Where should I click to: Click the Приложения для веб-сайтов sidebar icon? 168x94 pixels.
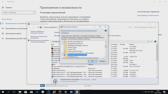coord(3,38)
